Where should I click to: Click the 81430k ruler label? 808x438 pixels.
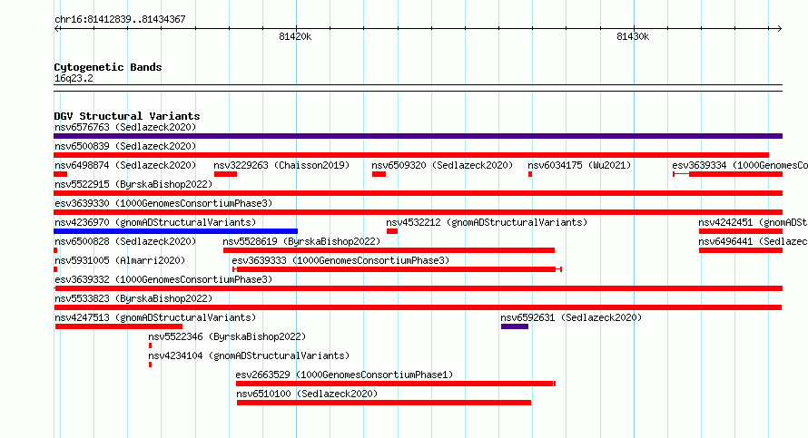633,36
